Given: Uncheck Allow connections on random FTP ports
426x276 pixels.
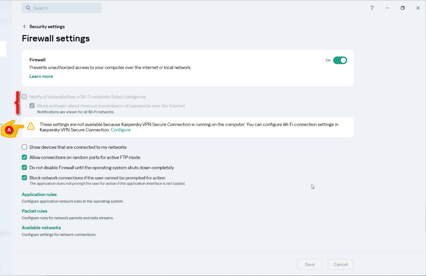Looking at the screenshot, I should pos(24,157).
